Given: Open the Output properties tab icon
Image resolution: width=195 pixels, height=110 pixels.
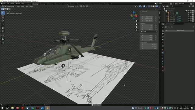Looking at the screenshot, I should 163,34.
